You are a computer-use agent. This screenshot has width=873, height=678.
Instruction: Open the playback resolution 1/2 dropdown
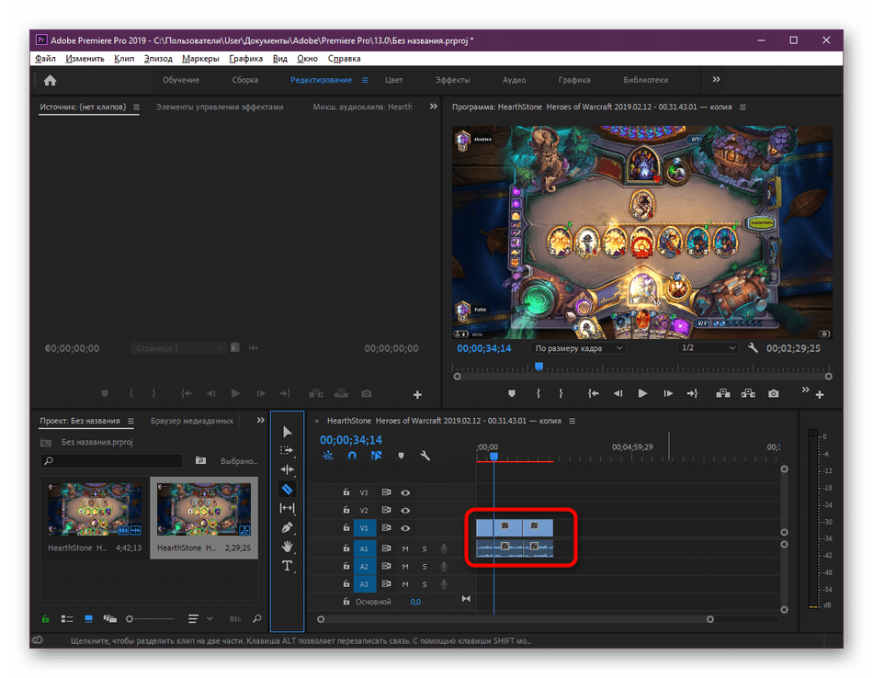[x=708, y=349]
